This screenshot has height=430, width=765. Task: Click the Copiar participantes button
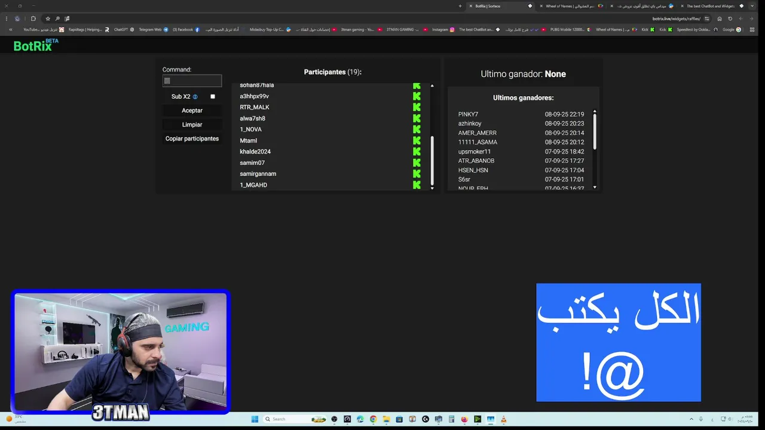(192, 139)
